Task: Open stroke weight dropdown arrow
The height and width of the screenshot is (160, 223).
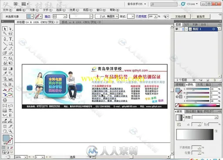Action: (65, 17)
